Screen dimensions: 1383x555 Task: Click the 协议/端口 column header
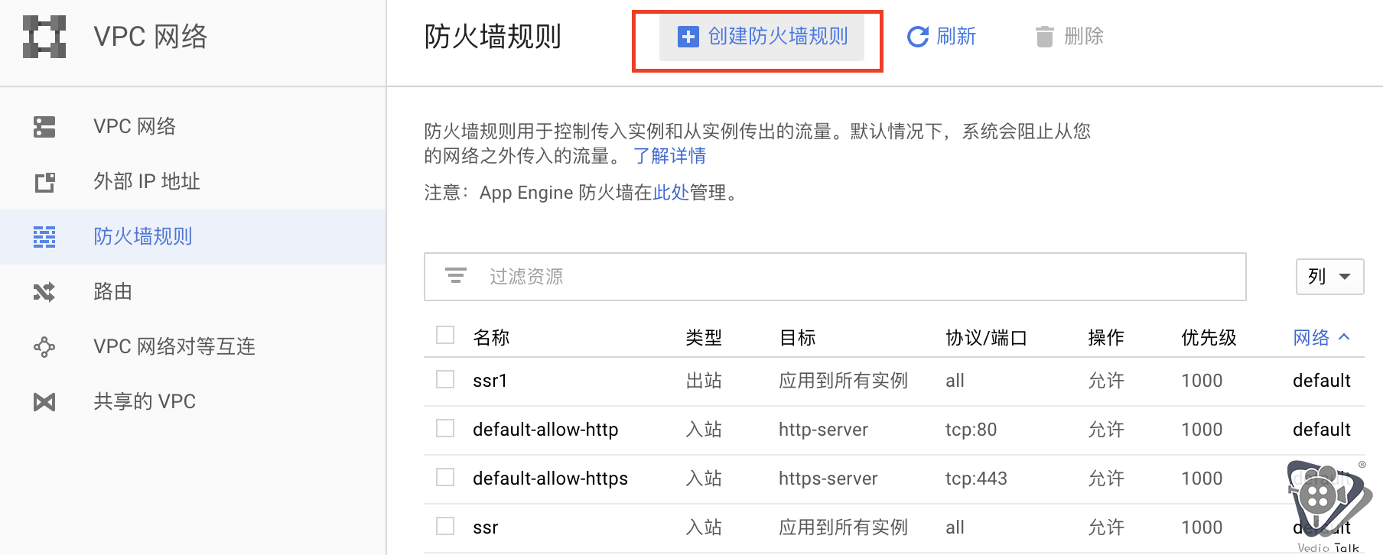coord(986,337)
